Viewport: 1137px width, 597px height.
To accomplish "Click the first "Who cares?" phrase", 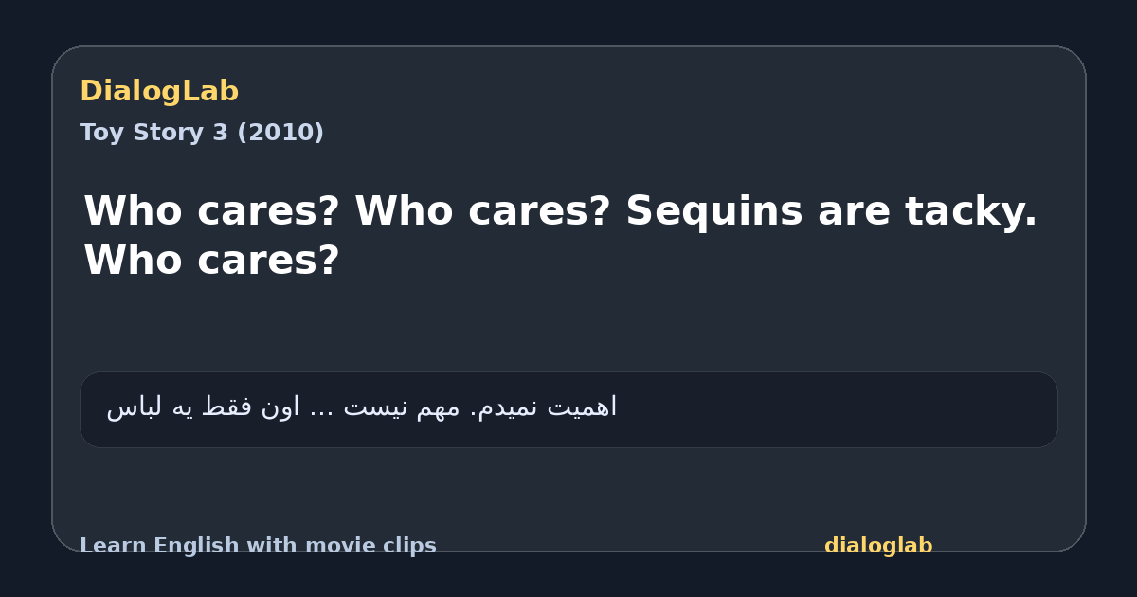I will point(211,210).
